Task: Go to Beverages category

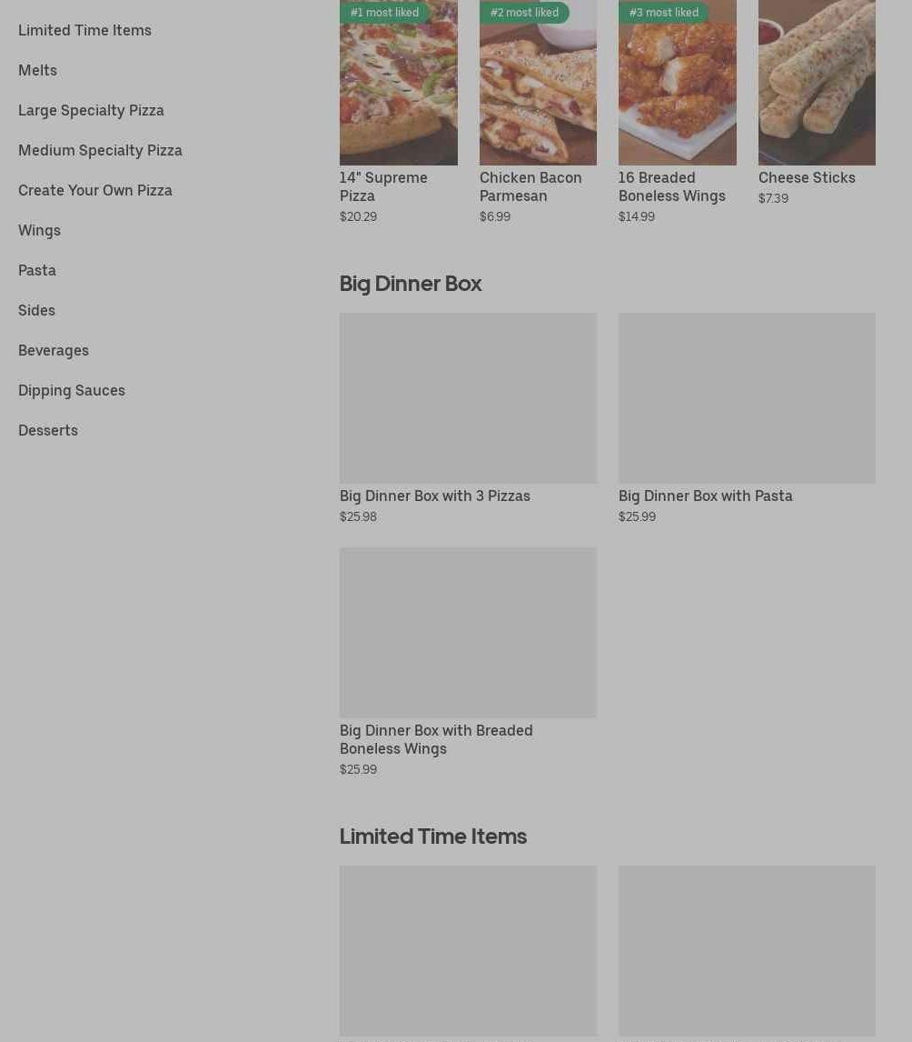Action: pos(53,350)
